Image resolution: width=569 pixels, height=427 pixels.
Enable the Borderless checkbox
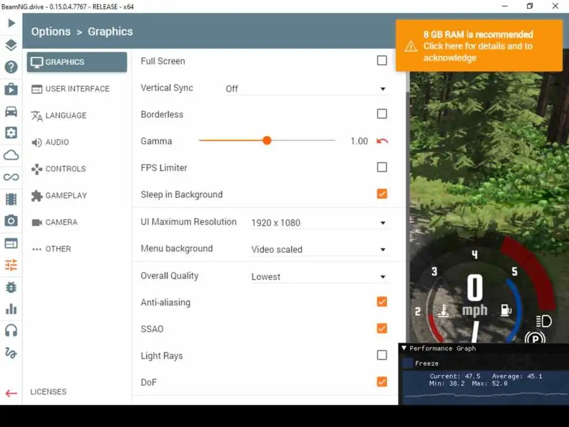pos(382,113)
